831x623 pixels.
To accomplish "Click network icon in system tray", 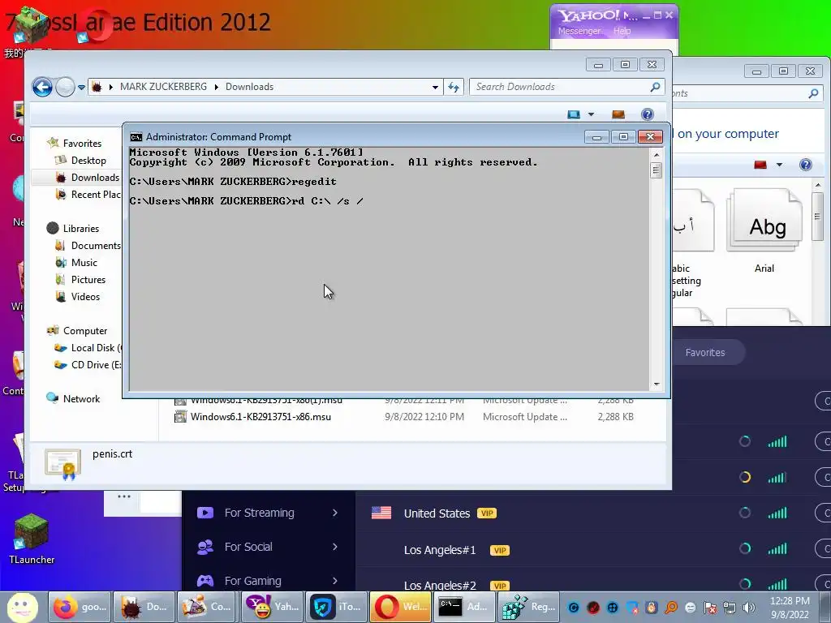I will click(x=730, y=608).
